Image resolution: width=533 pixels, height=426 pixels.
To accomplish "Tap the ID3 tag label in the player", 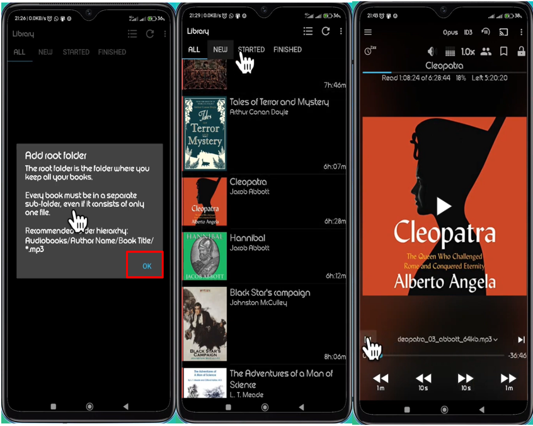I will (468, 32).
